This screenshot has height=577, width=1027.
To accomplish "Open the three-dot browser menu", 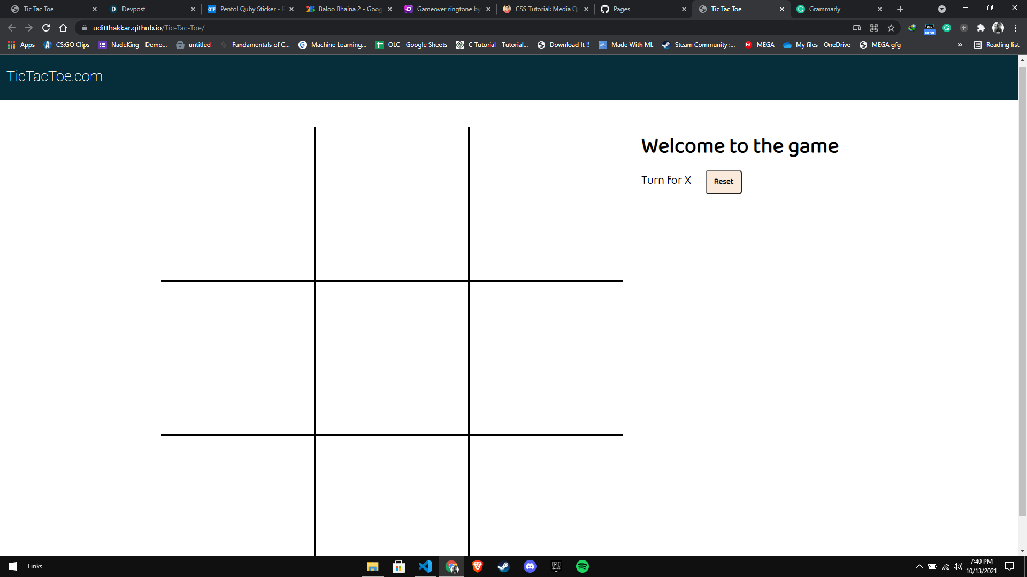I will pyautogui.click(x=1015, y=28).
